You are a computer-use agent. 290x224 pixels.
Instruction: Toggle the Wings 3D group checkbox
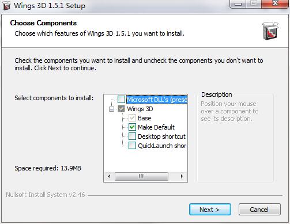121,109
